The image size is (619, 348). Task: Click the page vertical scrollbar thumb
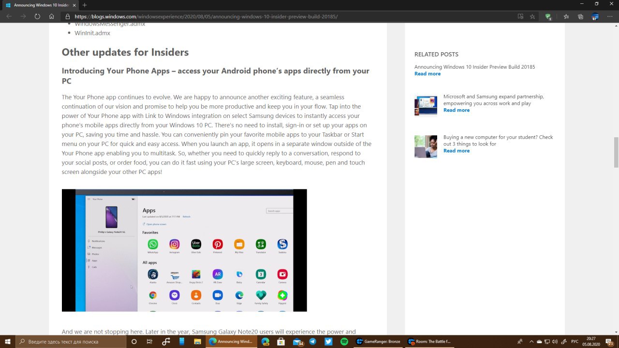616,152
